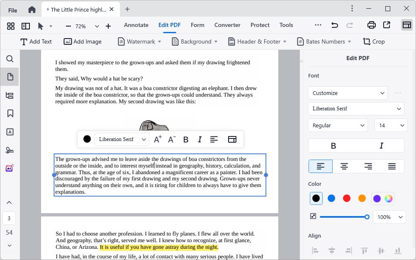Viewport: 416px width, 260px height.
Task: Toggle italic formatting in the Edit PDF panel
Action: (x=380, y=145)
